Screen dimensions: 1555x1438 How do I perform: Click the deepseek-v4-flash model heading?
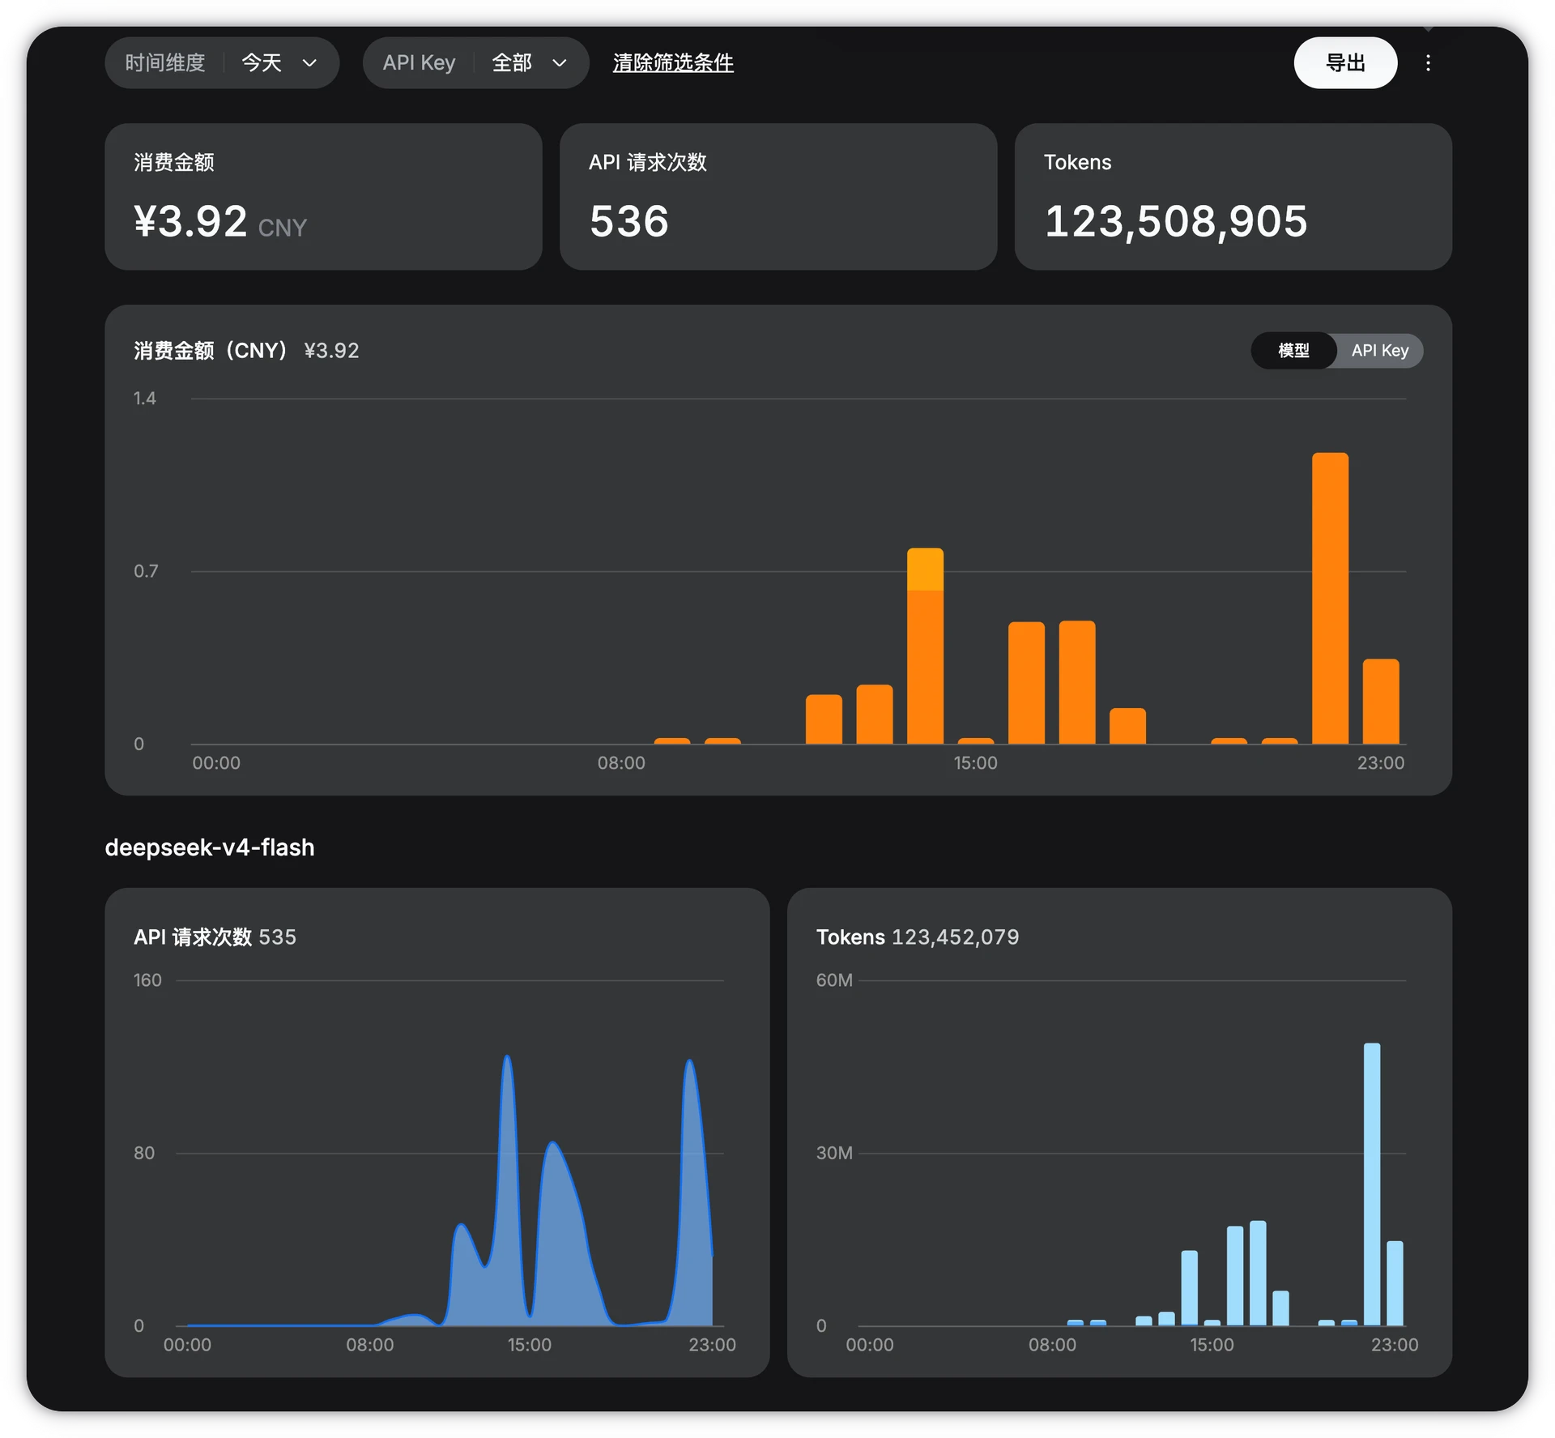[x=210, y=847]
